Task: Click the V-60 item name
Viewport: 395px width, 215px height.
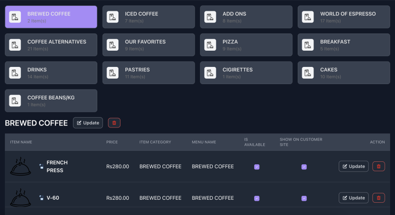Action: click(x=53, y=198)
